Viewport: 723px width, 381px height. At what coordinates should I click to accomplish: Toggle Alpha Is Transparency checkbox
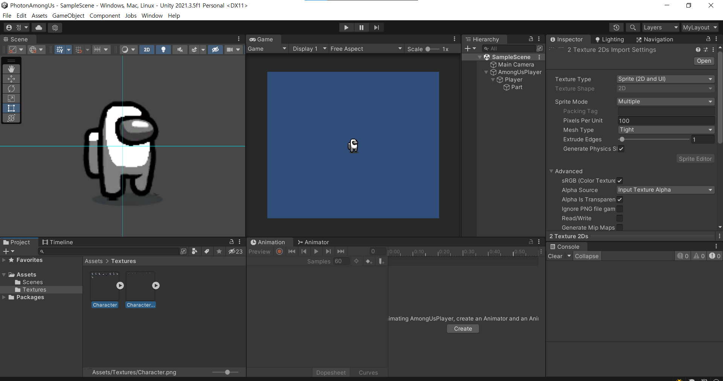click(620, 200)
